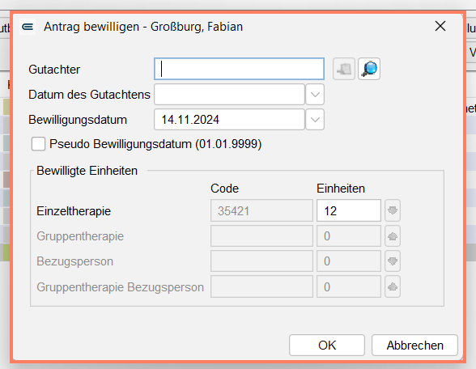The height and width of the screenshot is (369, 476).
Task: Open the Datum des Gutachtens date dropdown
Action: [315, 95]
